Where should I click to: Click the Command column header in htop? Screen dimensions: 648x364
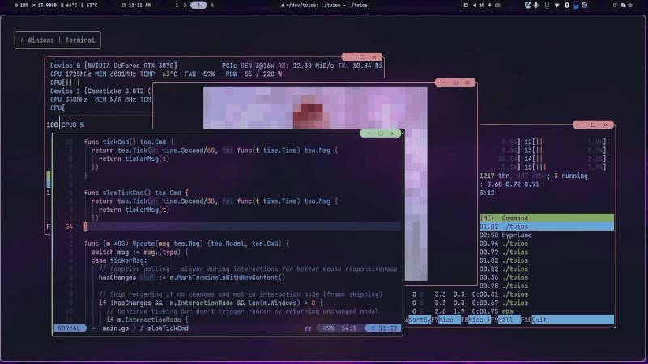pos(515,218)
